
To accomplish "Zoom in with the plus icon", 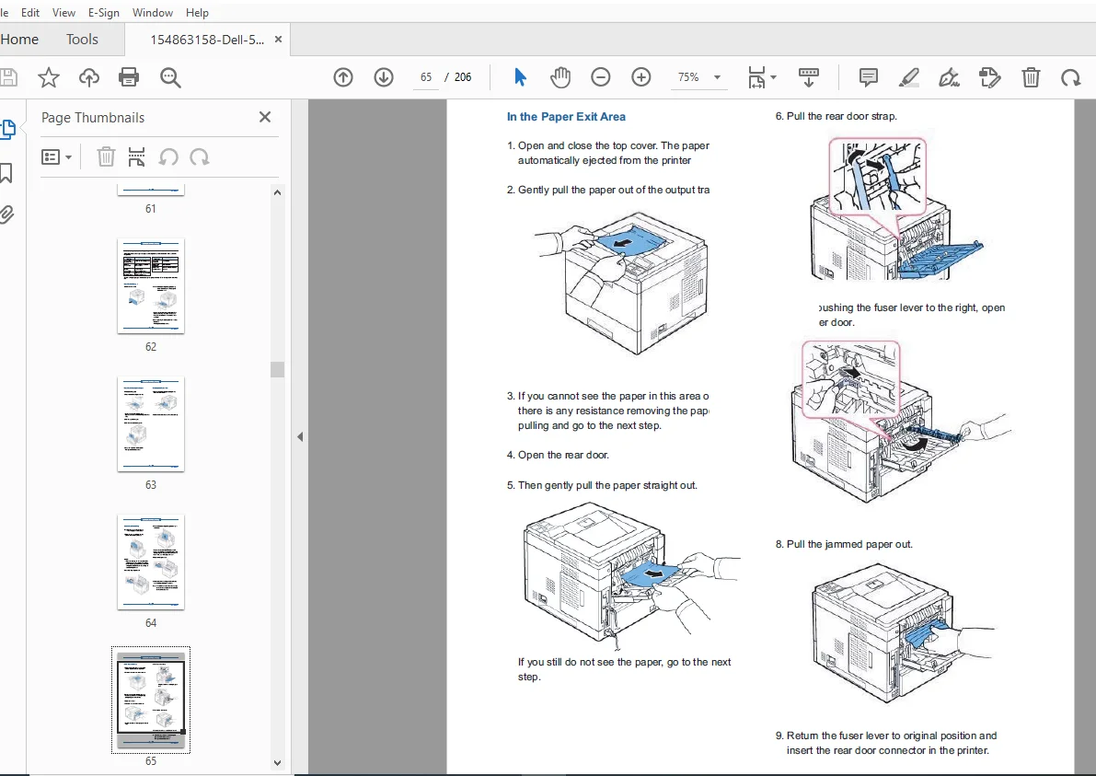I will tap(641, 77).
